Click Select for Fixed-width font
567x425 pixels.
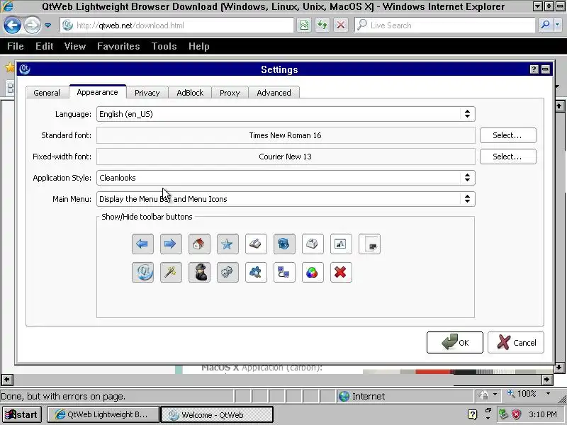click(507, 157)
